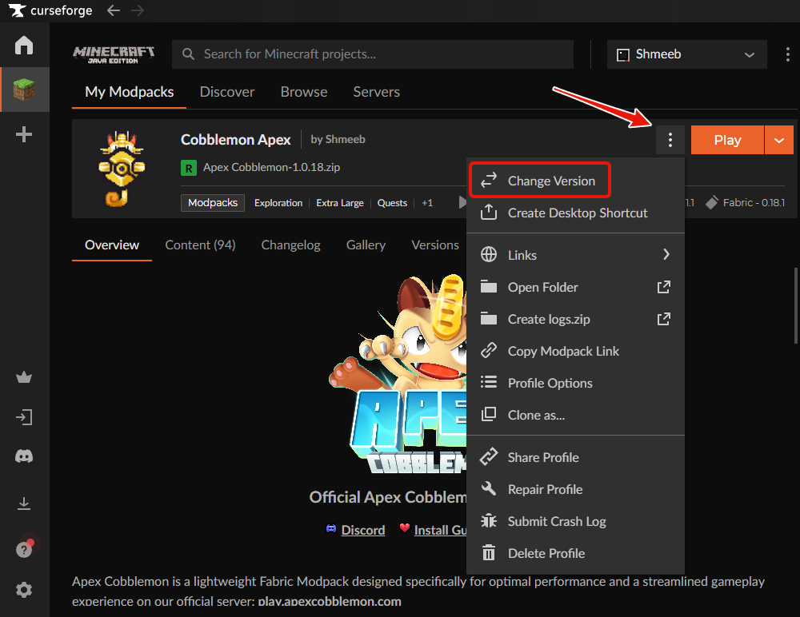Expand the Links submenu
The height and width of the screenshot is (617, 800).
pos(575,254)
